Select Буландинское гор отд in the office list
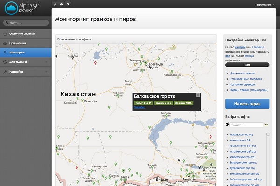The image size is (280, 186). click(x=243, y=162)
